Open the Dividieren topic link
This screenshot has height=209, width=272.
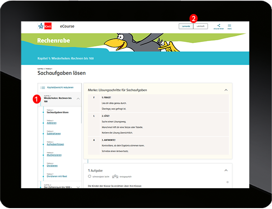[52, 166]
